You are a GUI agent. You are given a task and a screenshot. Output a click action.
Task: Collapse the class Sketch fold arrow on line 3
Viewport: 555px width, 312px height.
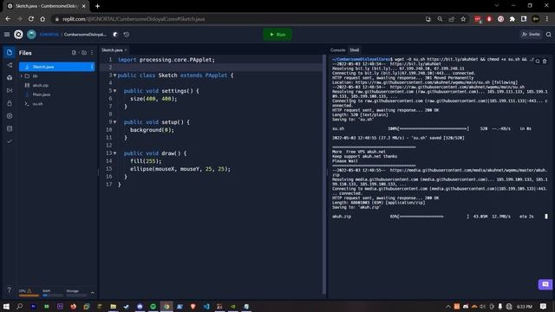point(114,75)
